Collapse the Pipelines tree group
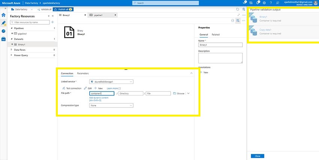Screen dimensions: 319x160 11,28
